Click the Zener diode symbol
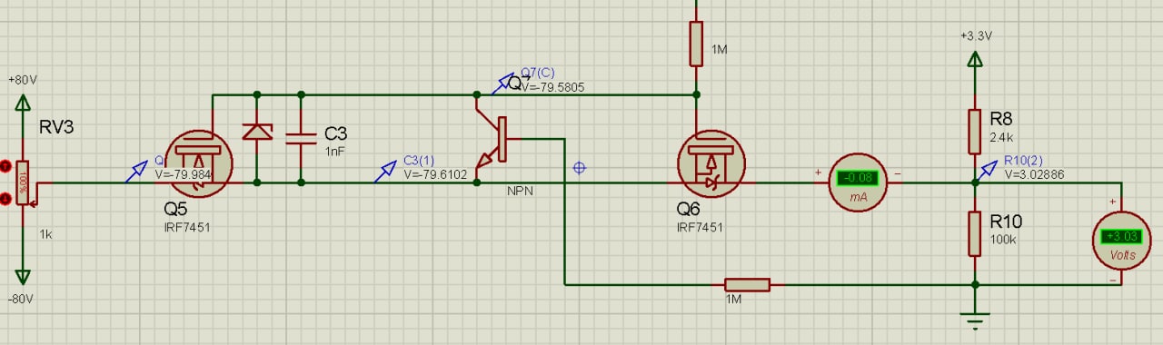Screen dimensions: 1163x345 (x=257, y=133)
